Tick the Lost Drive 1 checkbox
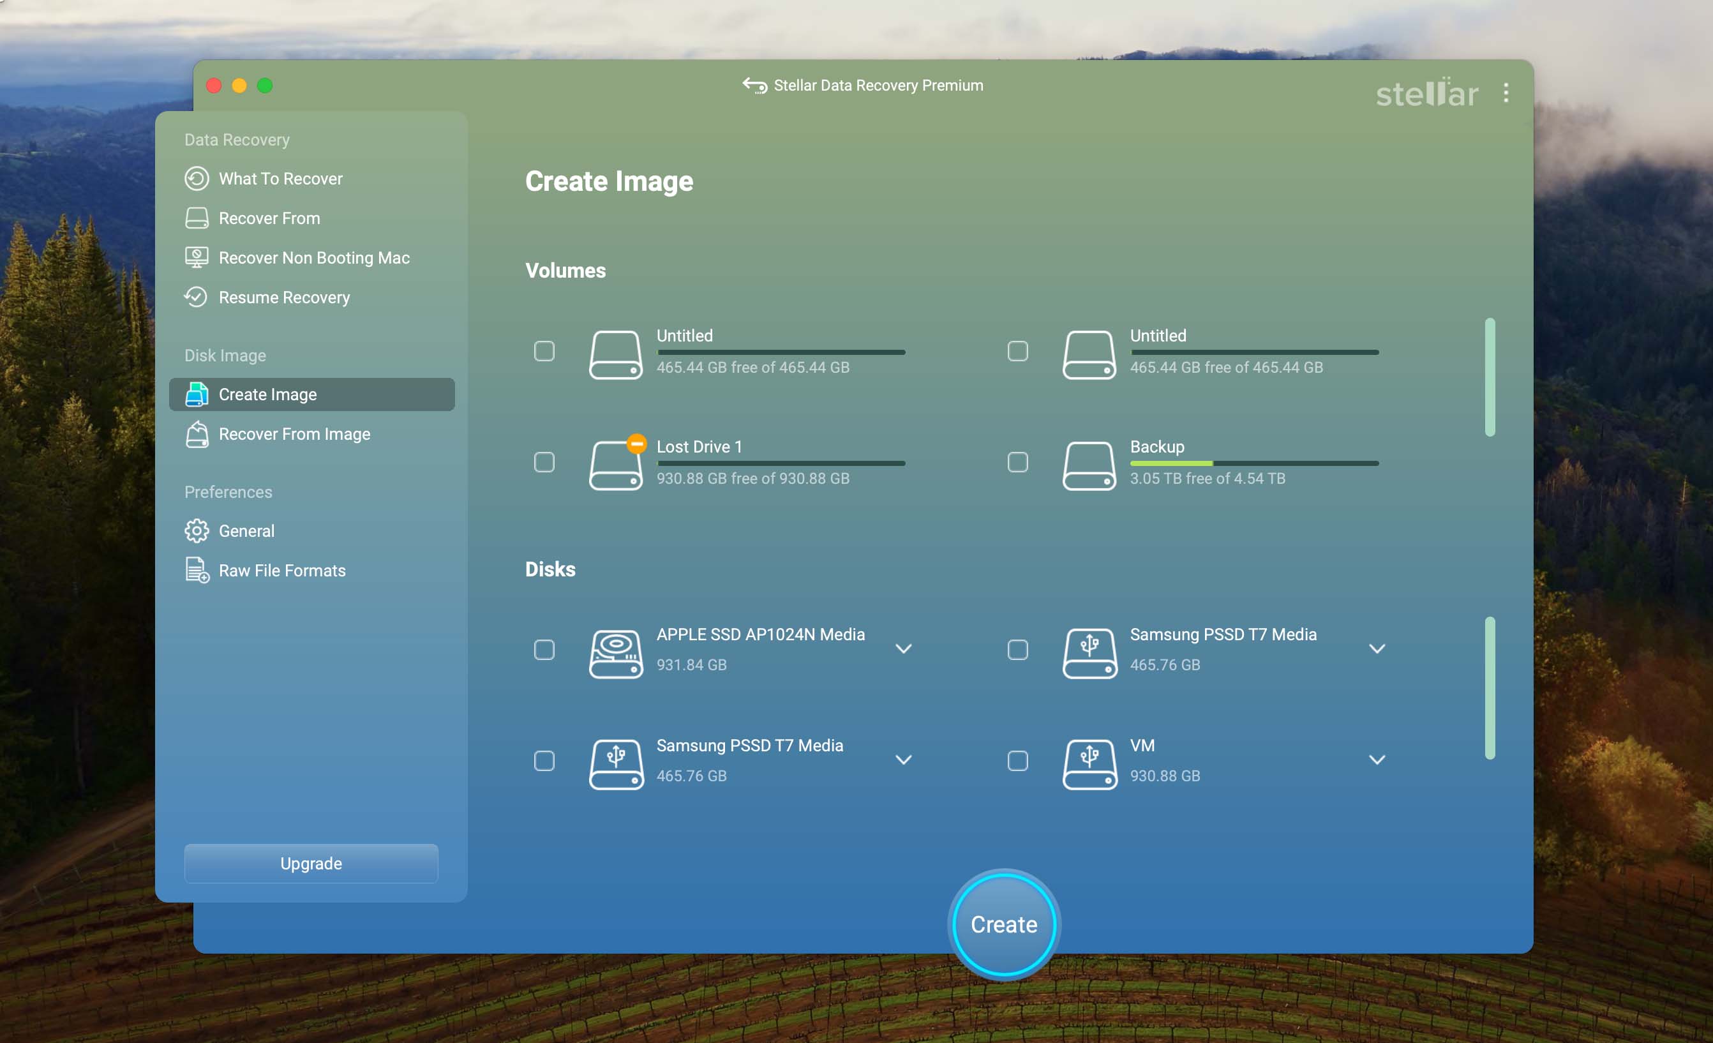The height and width of the screenshot is (1043, 1713). [x=544, y=462]
